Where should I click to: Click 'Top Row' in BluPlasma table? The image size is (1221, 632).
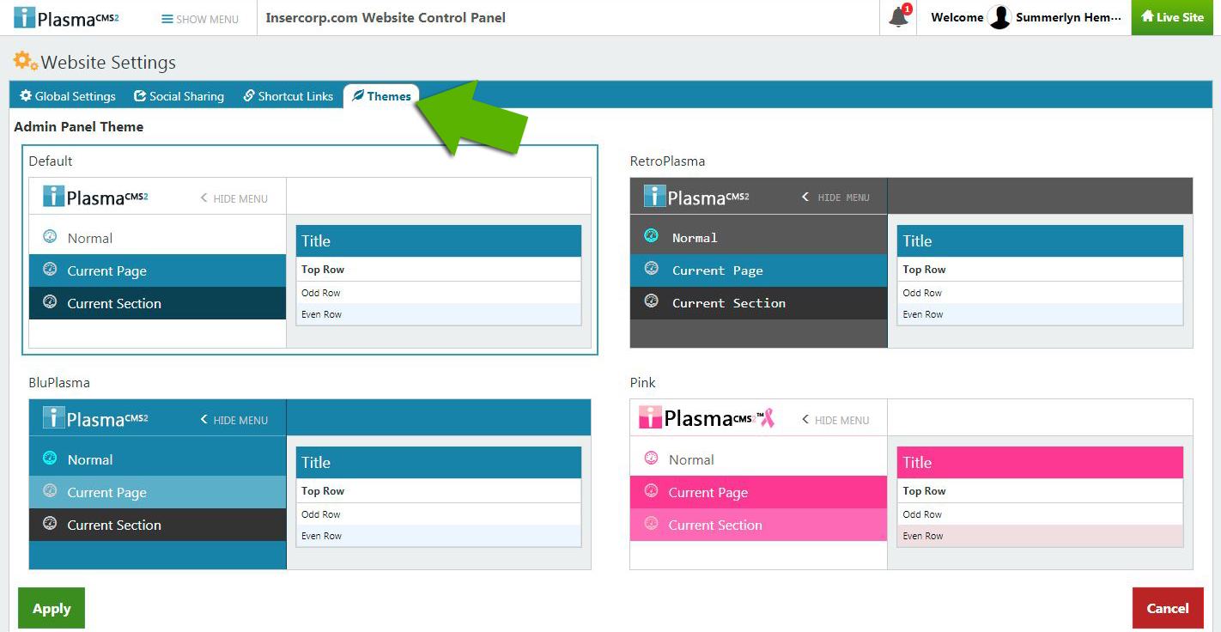tap(323, 491)
